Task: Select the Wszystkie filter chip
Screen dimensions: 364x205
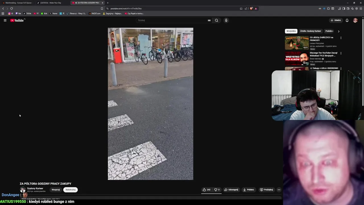Action: [291, 31]
